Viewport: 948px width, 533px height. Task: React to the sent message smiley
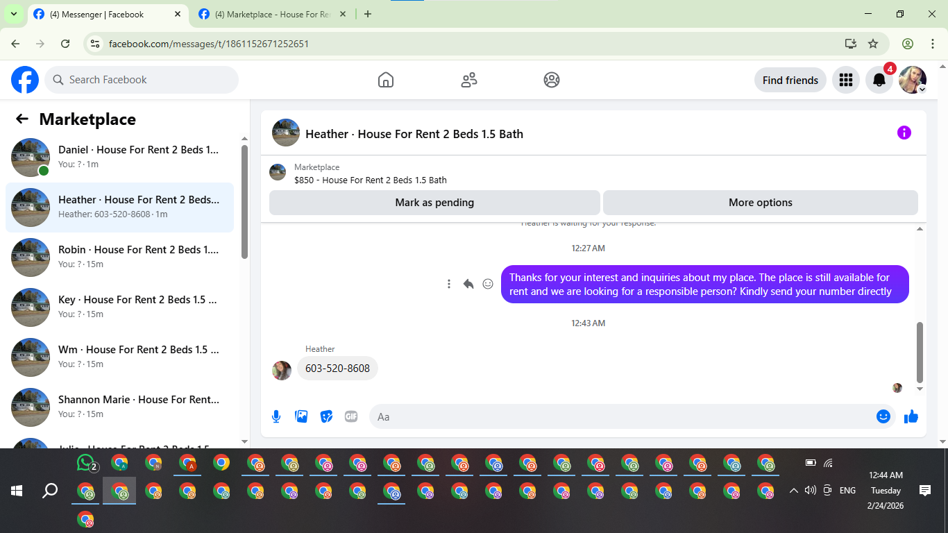click(x=488, y=284)
